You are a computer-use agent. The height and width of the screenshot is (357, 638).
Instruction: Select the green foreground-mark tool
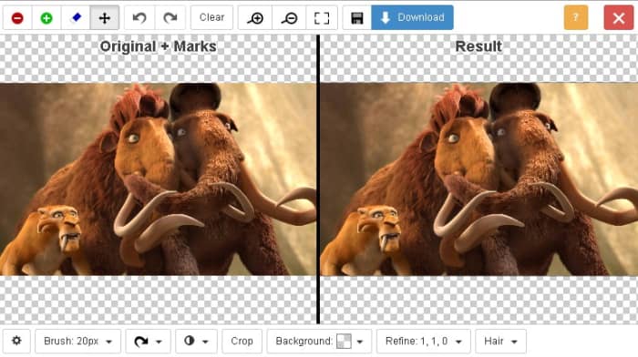tap(46, 18)
